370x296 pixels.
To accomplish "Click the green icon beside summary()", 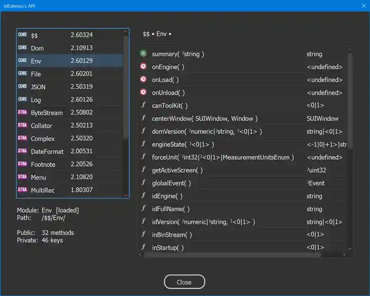I will point(143,54).
